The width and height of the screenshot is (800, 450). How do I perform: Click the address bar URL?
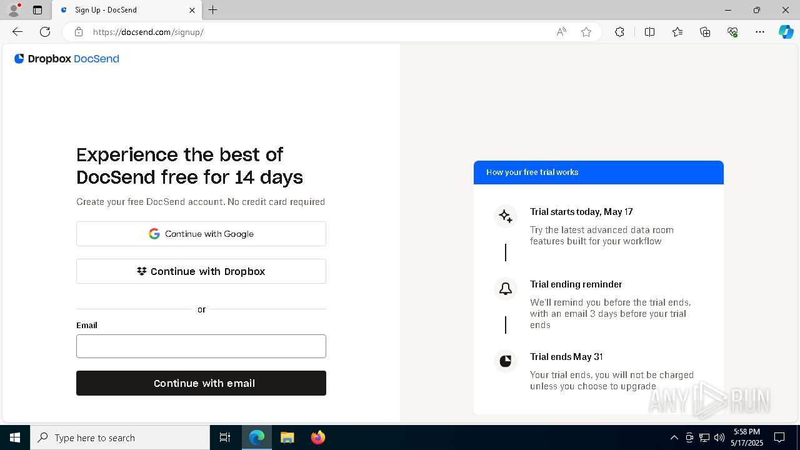click(148, 32)
